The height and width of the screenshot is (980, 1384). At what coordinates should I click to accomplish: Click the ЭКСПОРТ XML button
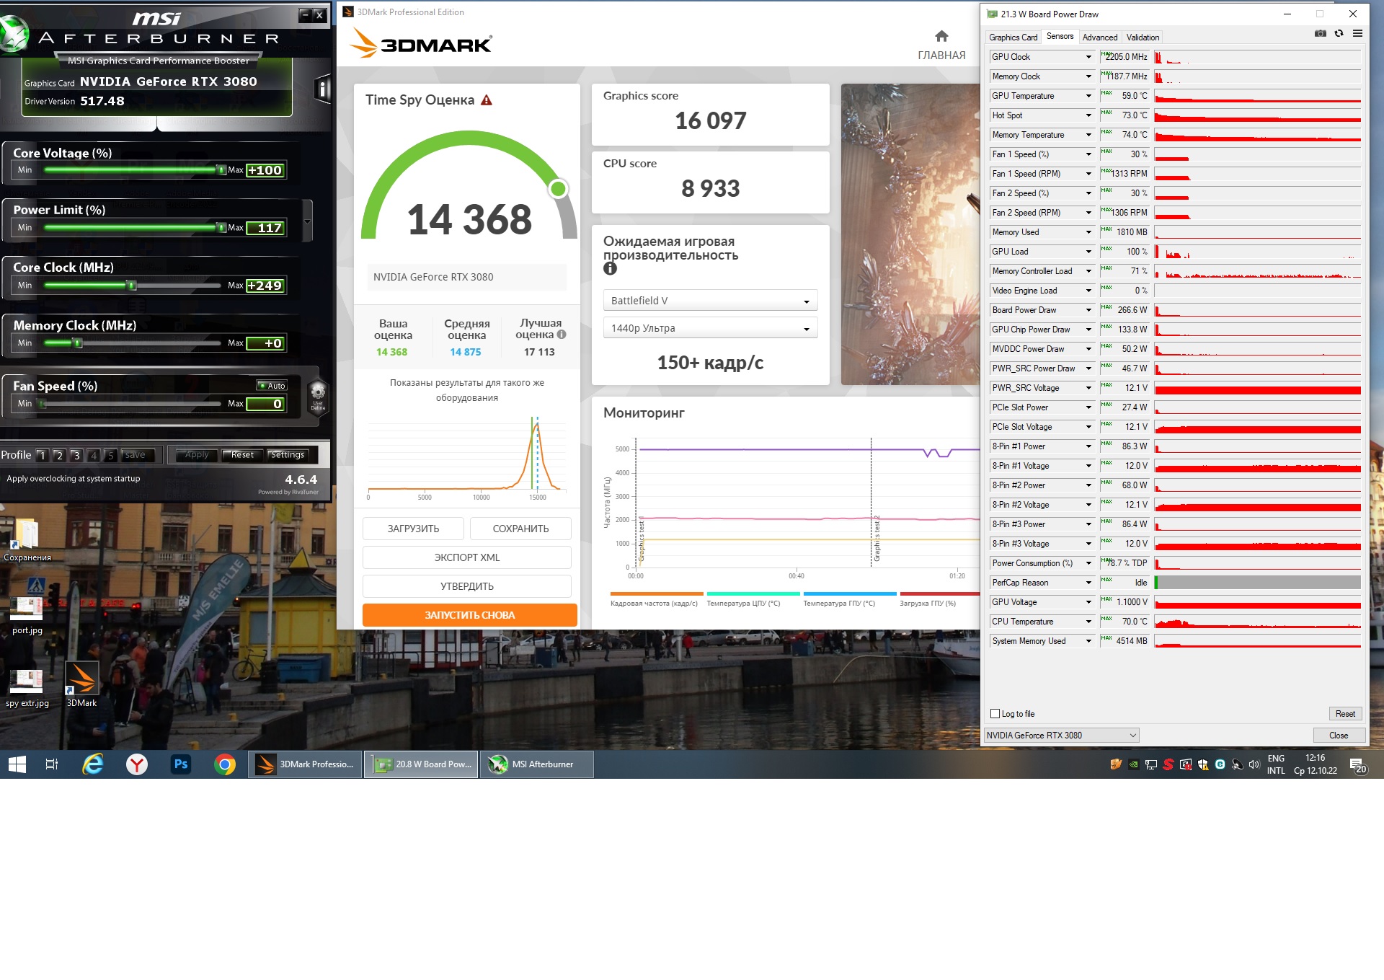pos(466,557)
